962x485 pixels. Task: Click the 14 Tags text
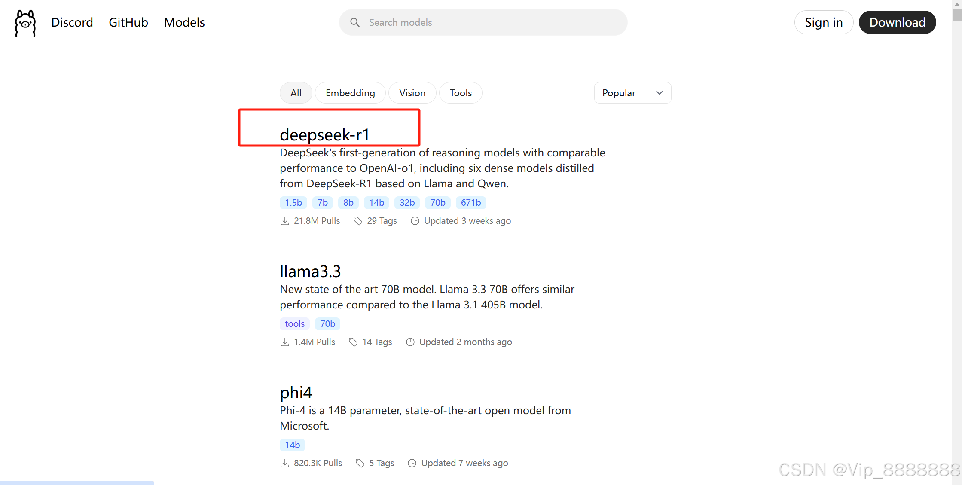pyautogui.click(x=377, y=342)
